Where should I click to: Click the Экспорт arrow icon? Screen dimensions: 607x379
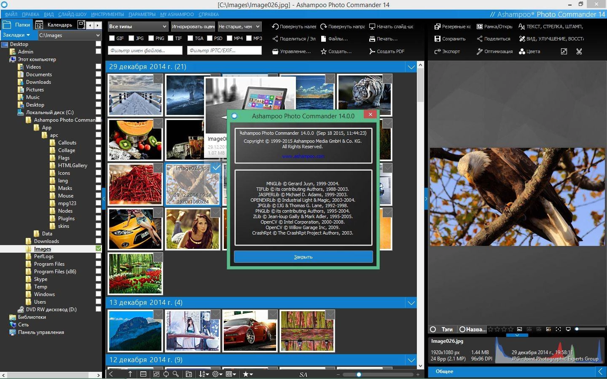[438, 51]
